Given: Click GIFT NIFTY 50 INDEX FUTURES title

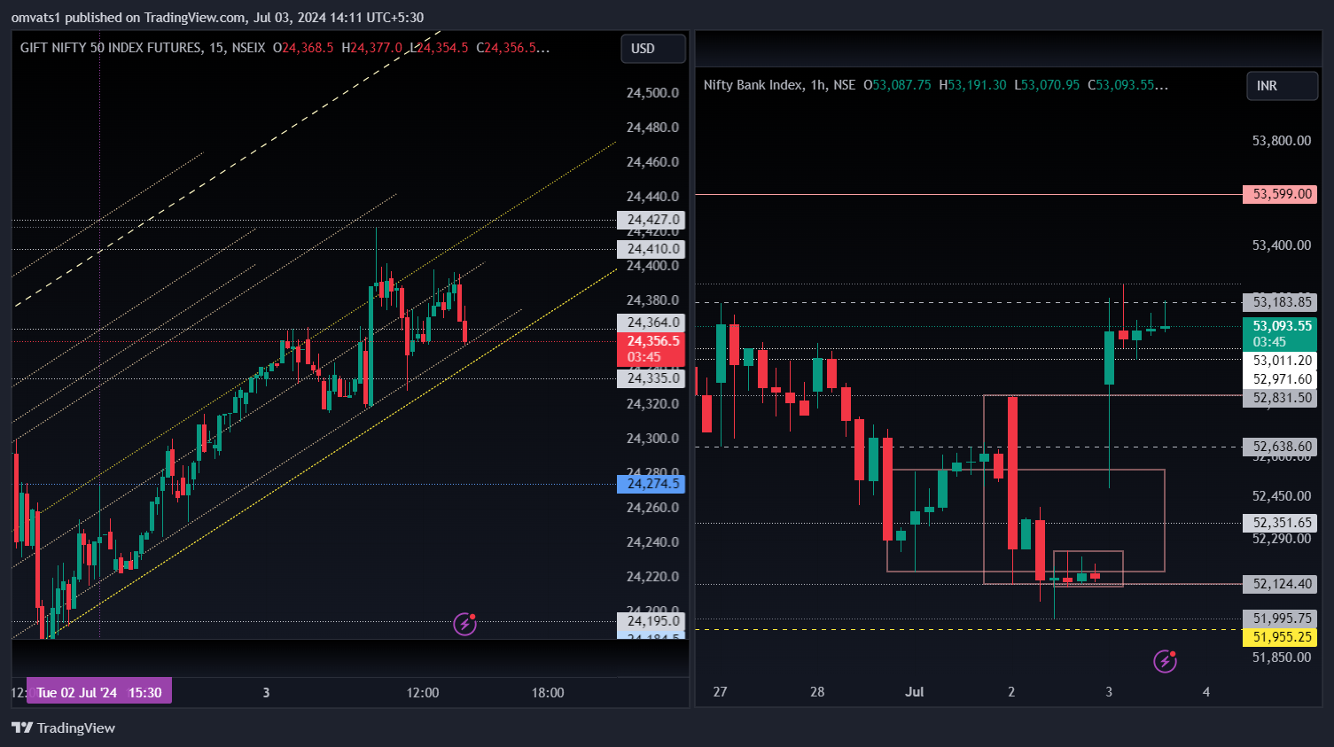Looking at the screenshot, I should click(111, 48).
